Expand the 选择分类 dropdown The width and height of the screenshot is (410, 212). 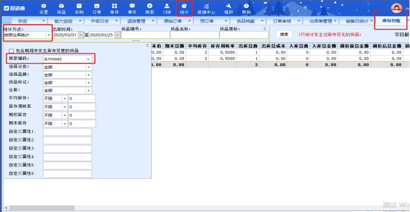click(89, 67)
